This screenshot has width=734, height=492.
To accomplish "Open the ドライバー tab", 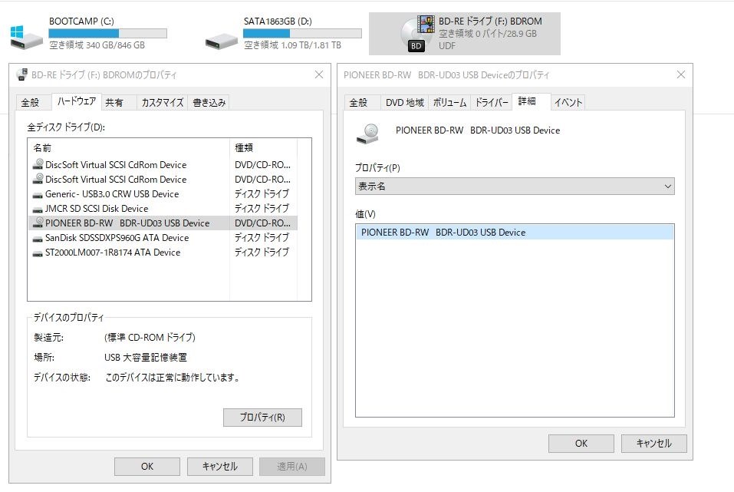I will (492, 103).
